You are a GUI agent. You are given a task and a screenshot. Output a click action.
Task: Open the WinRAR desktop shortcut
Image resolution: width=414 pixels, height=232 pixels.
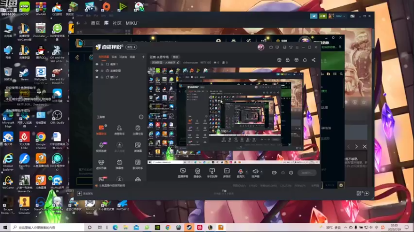coord(41,9)
